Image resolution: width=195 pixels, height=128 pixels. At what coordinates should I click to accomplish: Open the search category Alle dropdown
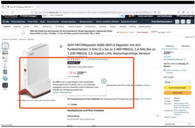(x=45, y=15)
